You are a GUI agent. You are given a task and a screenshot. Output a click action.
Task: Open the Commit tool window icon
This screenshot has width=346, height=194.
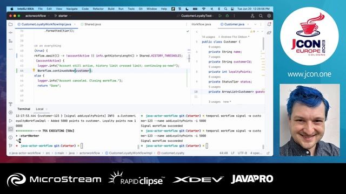coord(10,32)
